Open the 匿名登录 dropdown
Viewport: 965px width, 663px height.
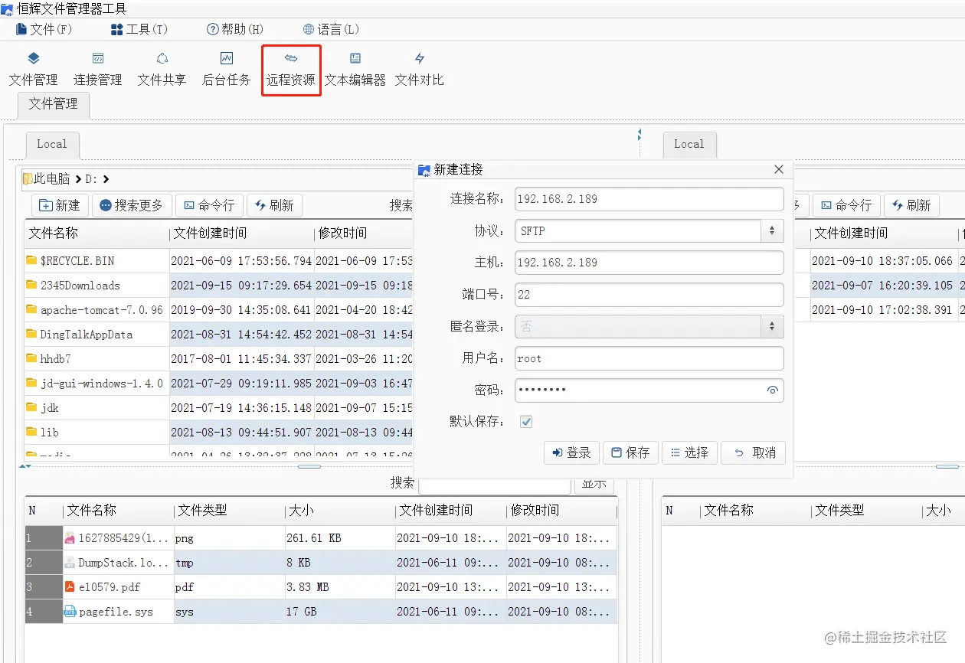coord(649,326)
